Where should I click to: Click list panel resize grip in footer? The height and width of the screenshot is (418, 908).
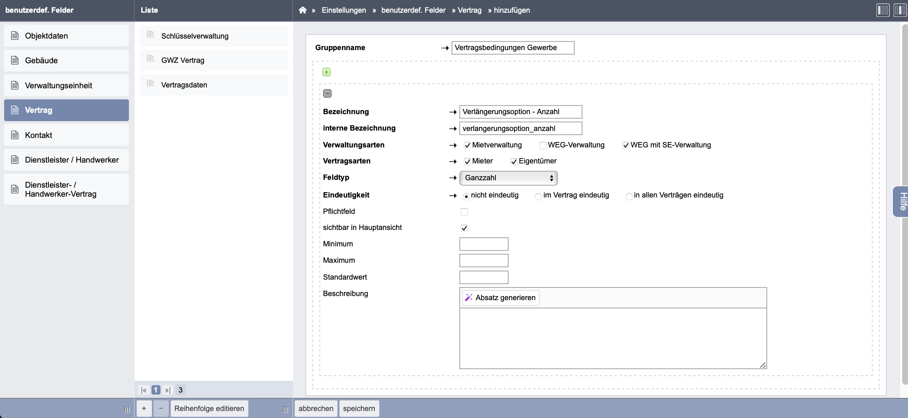pyautogui.click(x=286, y=409)
